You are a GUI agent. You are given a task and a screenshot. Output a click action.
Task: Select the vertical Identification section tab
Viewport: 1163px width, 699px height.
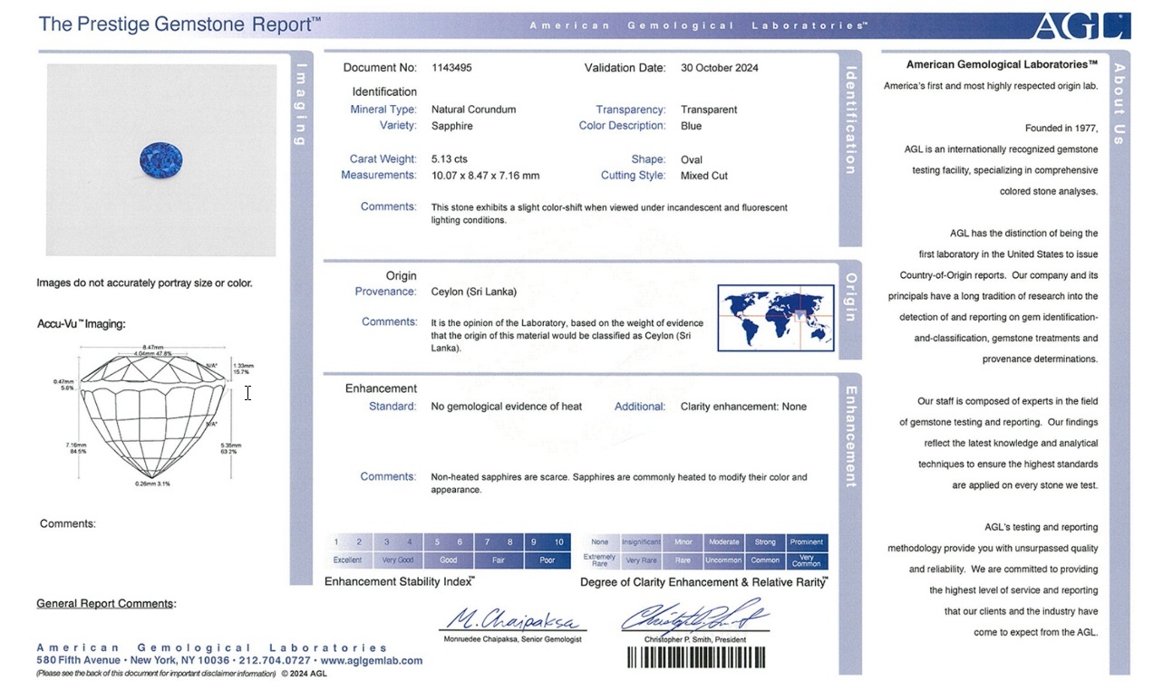click(x=850, y=120)
